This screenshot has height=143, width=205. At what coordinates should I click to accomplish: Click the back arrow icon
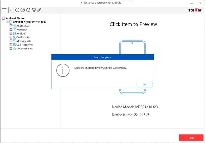coord(12,10)
